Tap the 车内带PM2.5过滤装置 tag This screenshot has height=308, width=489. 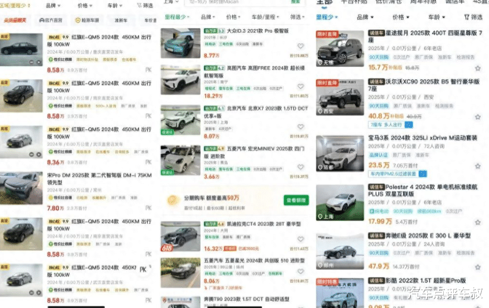coord(397,174)
